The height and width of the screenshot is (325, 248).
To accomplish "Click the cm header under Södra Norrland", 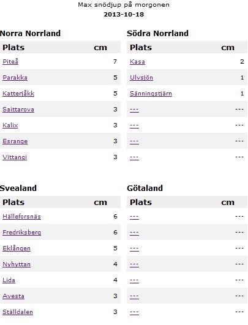I will [228, 48].
